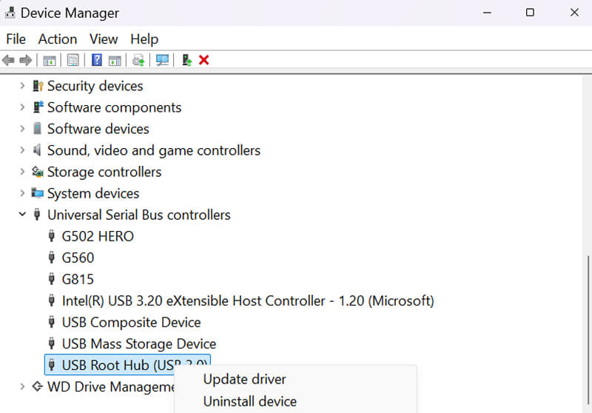Click the Show/Hide Console Tree toolbar icon
The width and height of the screenshot is (592, 413).
coord(49,61)
